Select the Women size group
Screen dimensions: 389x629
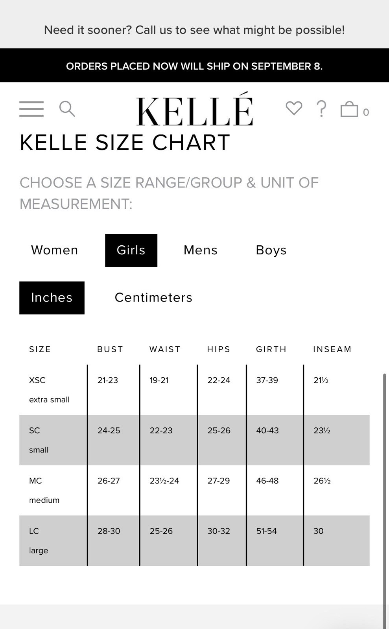tap(55, 250)
